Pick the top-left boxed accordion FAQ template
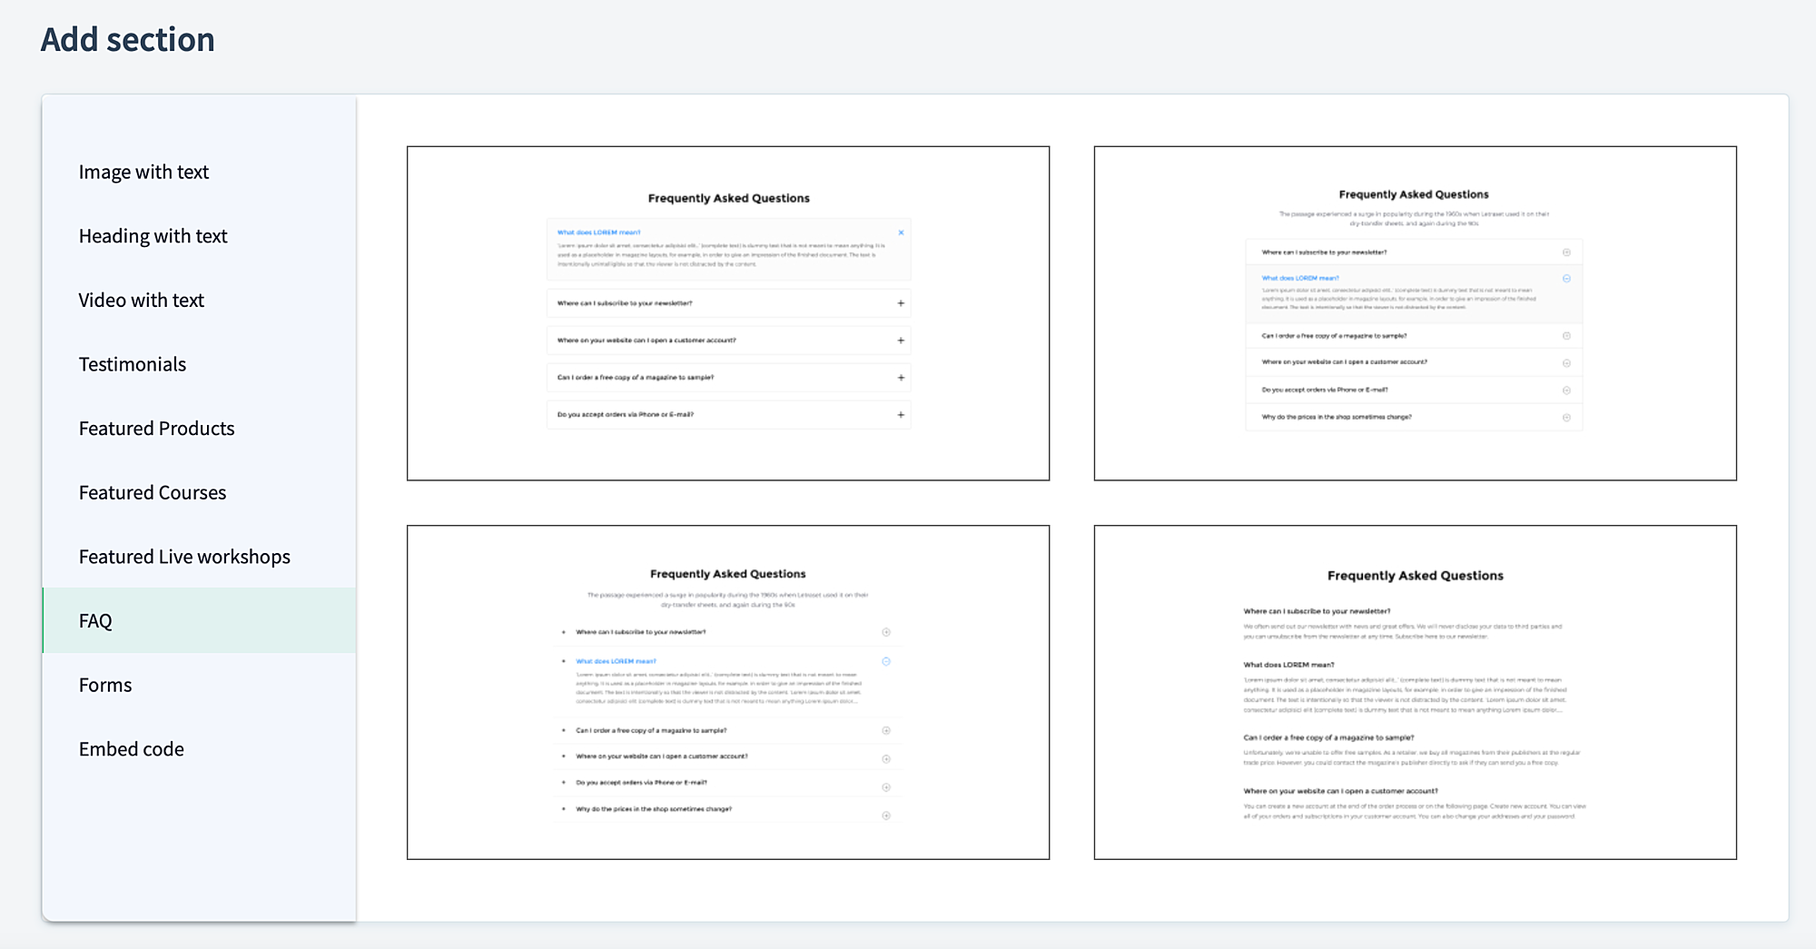The height and width of the screenshot is (949, 1816). coord(727,313)
